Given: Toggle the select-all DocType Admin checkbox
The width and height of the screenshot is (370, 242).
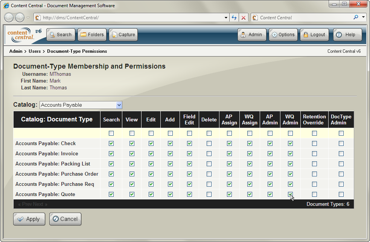Looking at the screenshot, I should pos(341,133).
